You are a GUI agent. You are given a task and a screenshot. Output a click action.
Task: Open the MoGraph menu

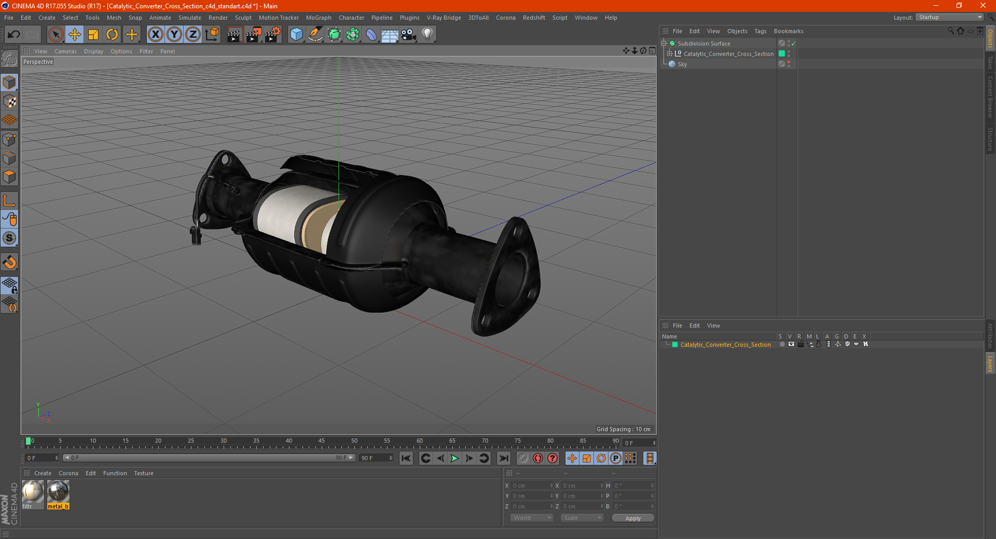[319, 18]
